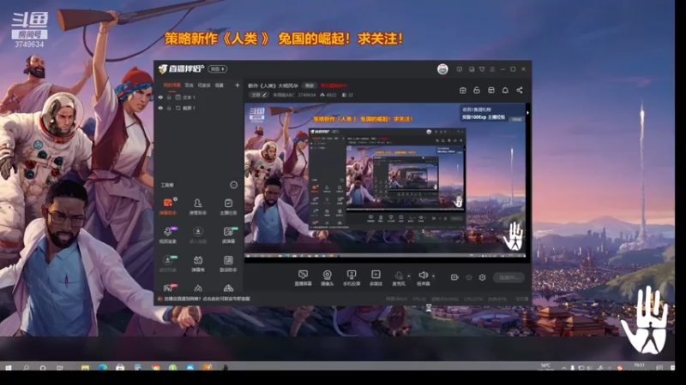
Task: Click the small button in the gift notification
Action: coord(517,119)
